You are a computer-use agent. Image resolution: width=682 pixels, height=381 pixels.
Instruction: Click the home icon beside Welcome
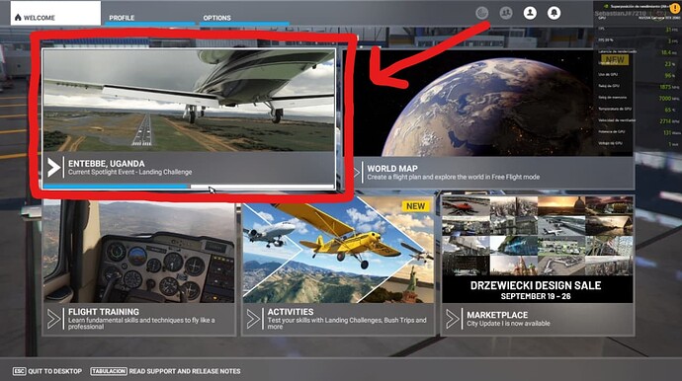(x=18, y=18)
